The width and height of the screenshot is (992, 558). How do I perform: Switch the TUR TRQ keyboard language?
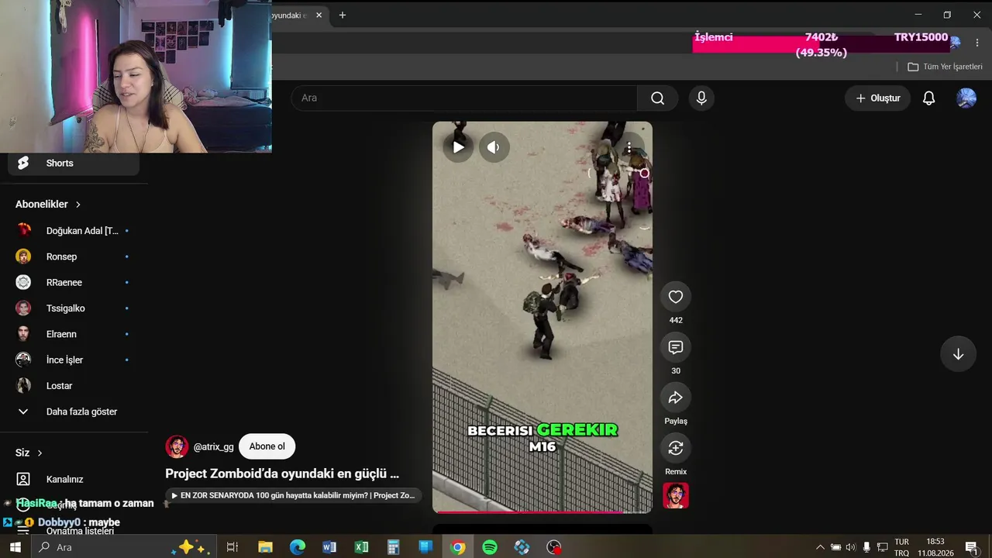tap(901, 547)
